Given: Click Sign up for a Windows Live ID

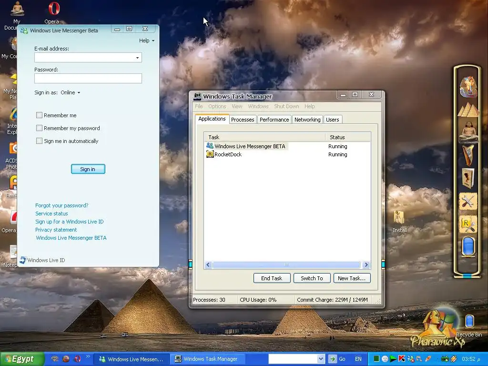Looking at the screenshot, I should coord(70,222).
